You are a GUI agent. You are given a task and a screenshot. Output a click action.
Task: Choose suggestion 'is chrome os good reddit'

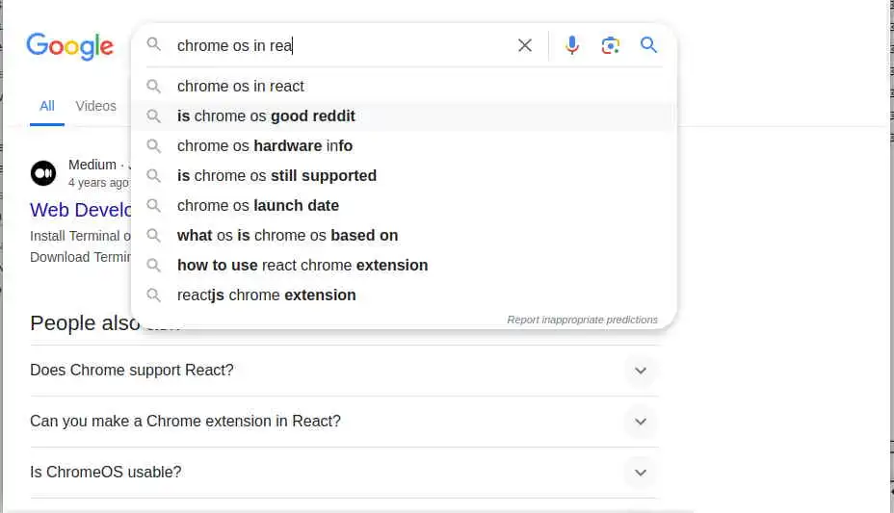266,116
